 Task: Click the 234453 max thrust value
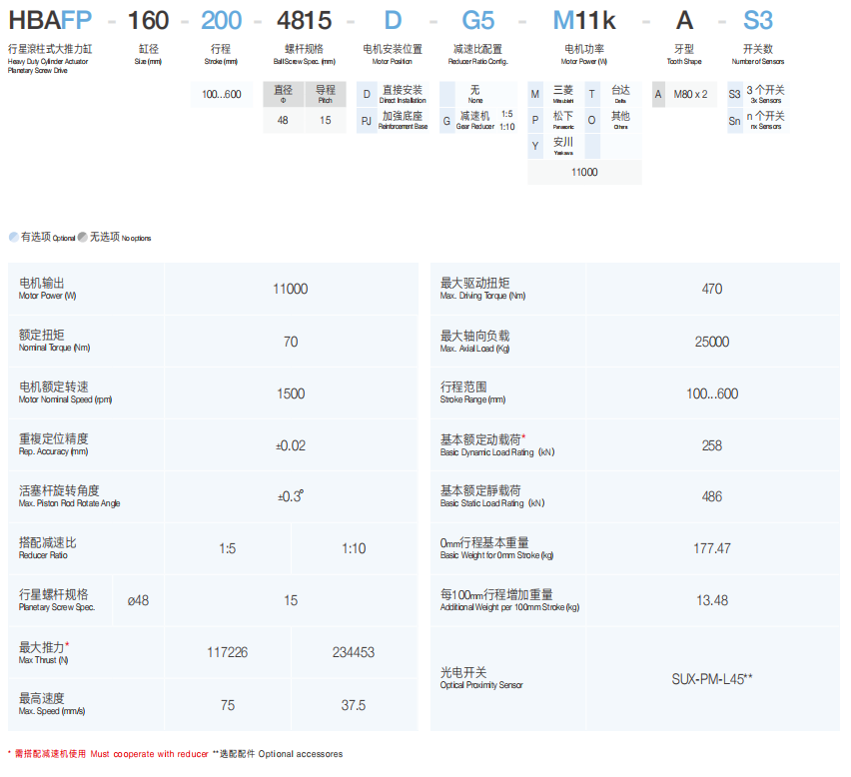[x=354, y=652]
